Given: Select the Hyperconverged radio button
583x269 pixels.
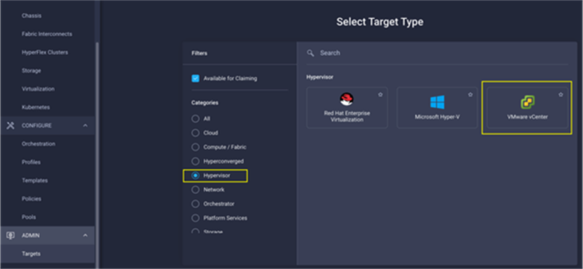Looking at the screenshot, I should click(195, 161).
